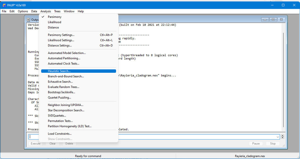Open Parsimony Settings dialog

click(78, 35)
